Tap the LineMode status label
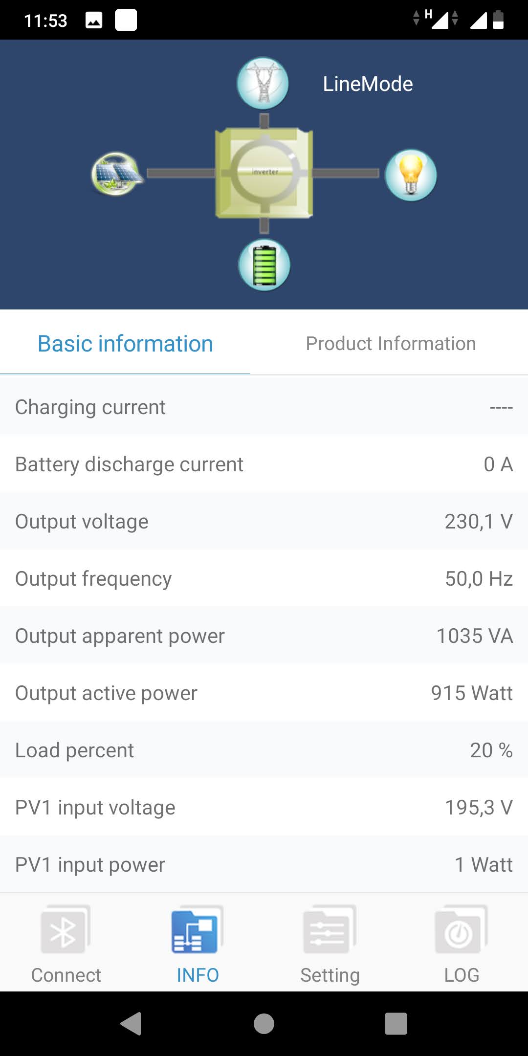 coord(368,84)
